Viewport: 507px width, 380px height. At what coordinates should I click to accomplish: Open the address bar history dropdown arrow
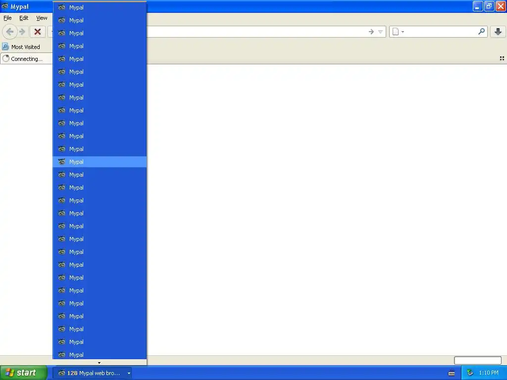381,32
